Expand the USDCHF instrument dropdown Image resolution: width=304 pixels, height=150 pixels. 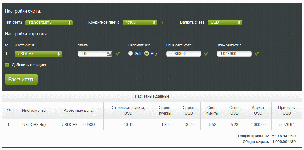38,54
